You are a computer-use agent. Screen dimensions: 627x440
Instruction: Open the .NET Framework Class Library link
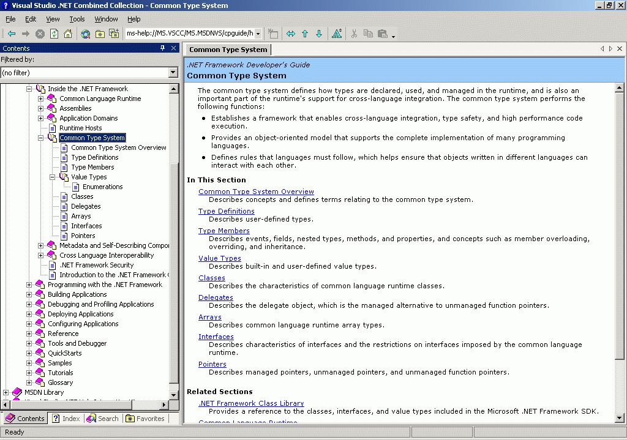[x=251, y=403]
